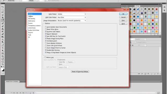
Task: Click Reset All Warning Dialogs button
Action: (x=80, y=72)
